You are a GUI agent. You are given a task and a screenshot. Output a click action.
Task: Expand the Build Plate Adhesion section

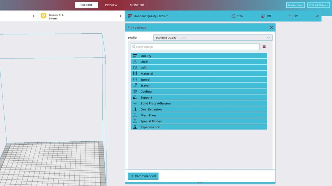pos(199,103)
